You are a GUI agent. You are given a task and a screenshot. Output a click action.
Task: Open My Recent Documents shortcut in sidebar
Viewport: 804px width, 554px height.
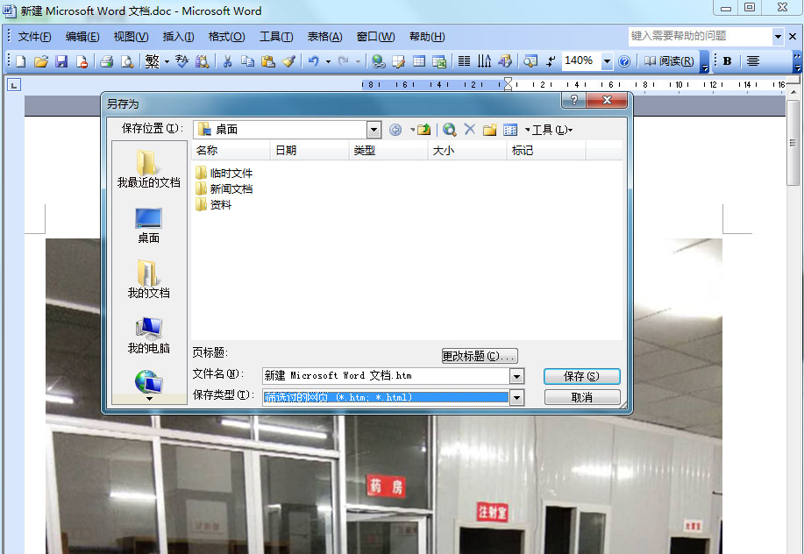point(148,169)
